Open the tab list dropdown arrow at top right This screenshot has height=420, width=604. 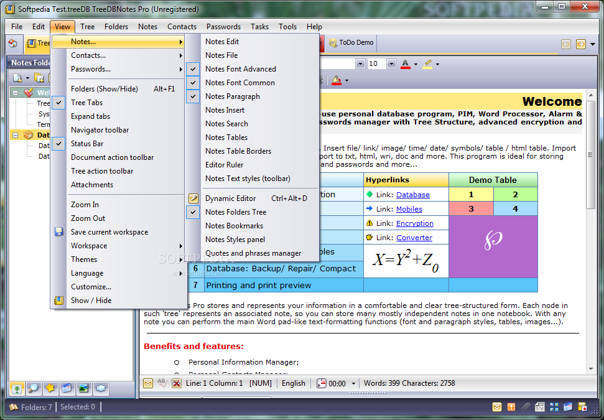click(592, 44)
